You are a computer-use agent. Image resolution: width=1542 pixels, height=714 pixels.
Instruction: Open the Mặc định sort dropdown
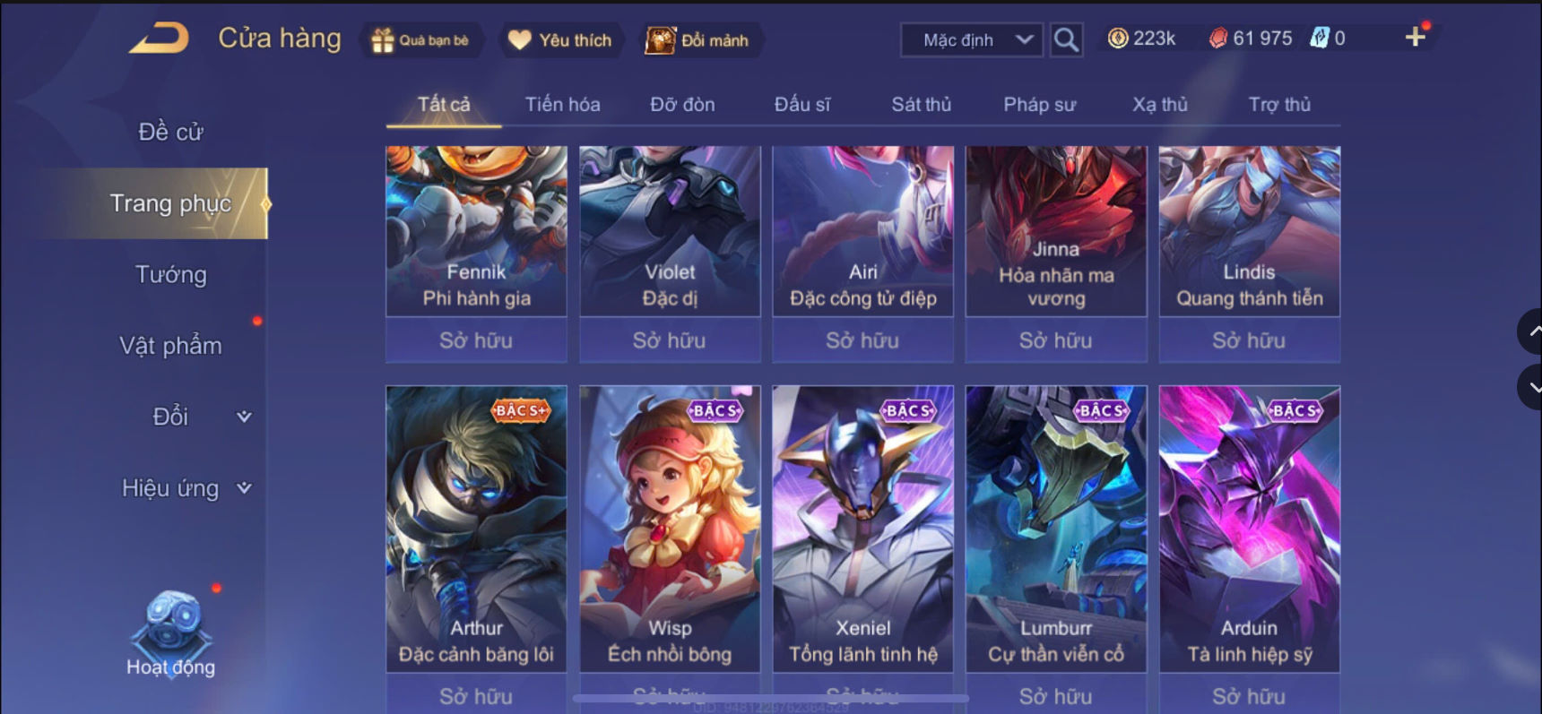(972, 40)
